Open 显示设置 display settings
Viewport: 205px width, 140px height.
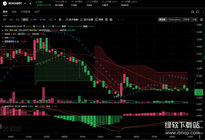(87, 20)
